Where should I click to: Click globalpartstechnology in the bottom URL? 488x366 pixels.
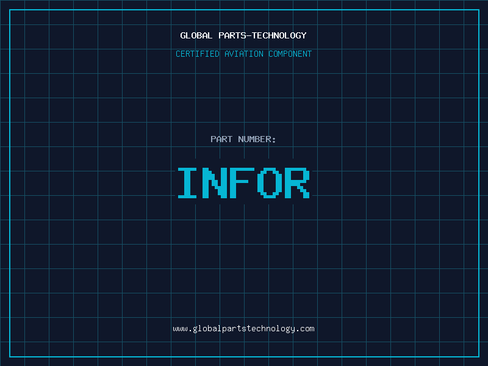click(243, 329)
